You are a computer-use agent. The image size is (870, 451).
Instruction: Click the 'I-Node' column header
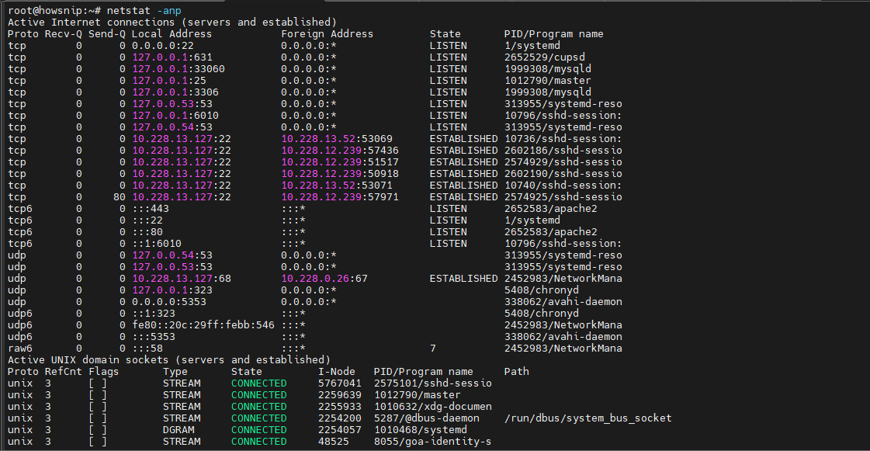336,372
